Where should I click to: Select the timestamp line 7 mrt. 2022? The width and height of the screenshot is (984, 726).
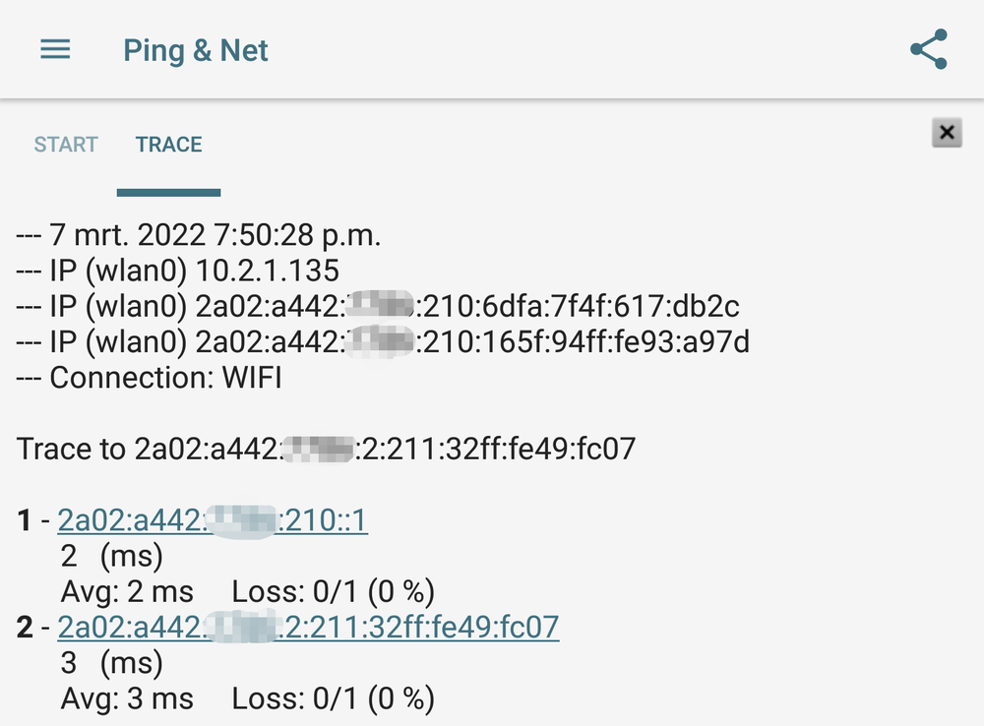coord(199,235)
